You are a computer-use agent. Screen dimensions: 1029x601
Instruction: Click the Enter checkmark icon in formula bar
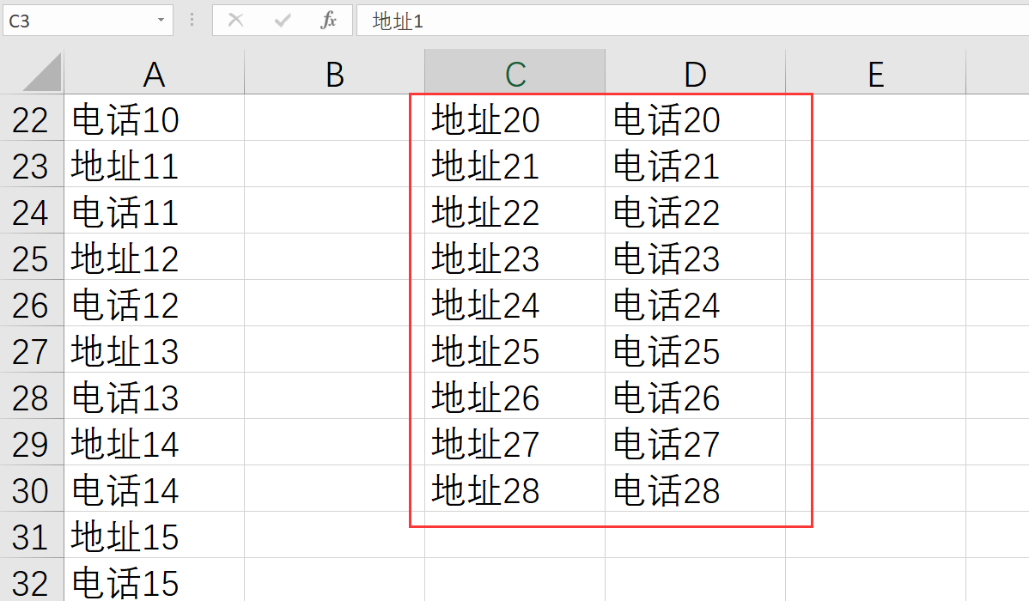[x=282, y=21]
